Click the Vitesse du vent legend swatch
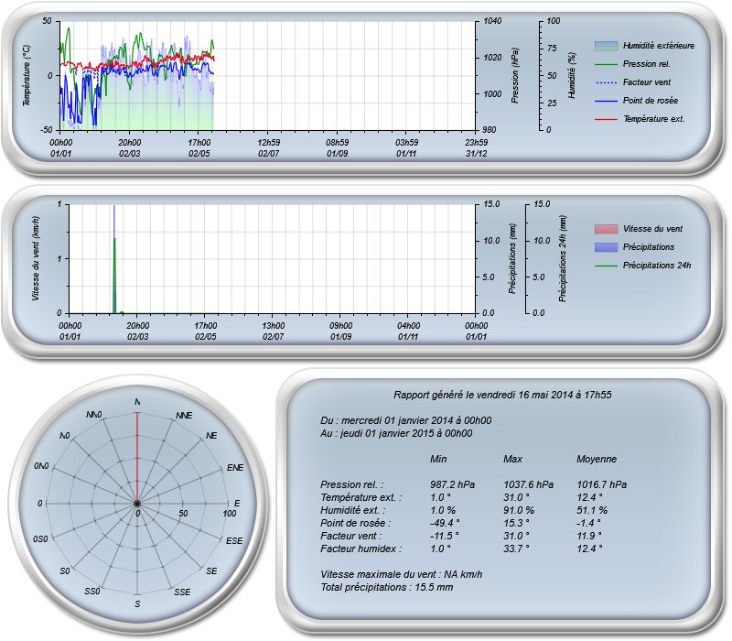Screen dimensions: 732x641 [606, 229]
